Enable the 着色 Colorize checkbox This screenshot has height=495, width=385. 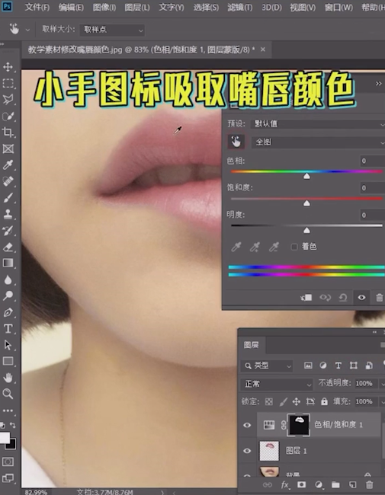click(294, 247)
